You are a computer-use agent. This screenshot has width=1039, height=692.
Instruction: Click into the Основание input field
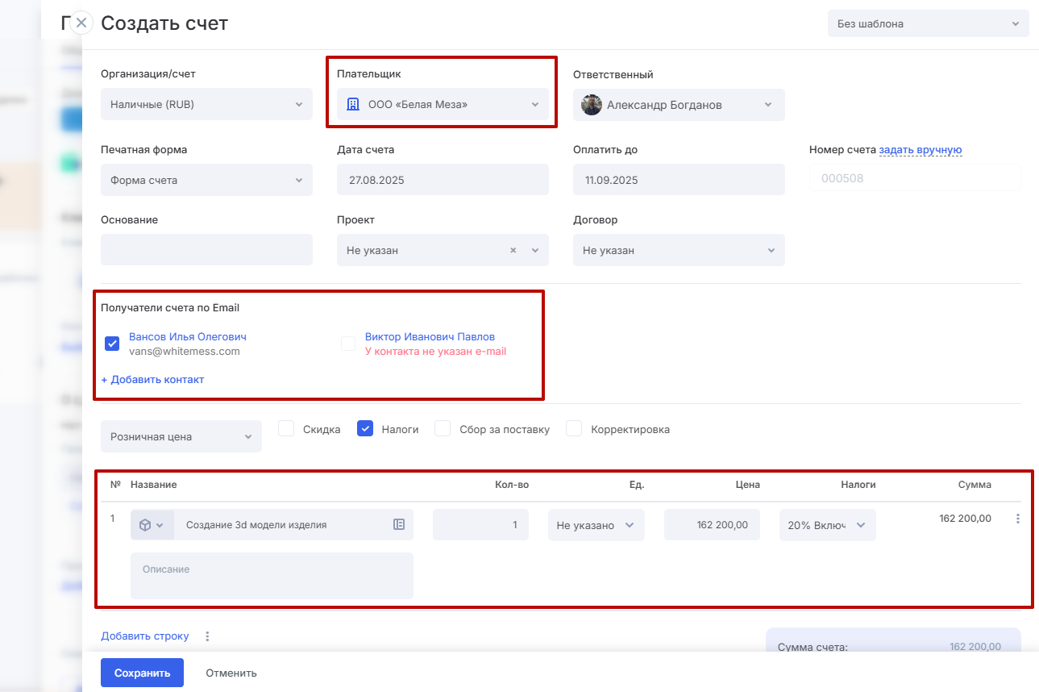(206, 250)
